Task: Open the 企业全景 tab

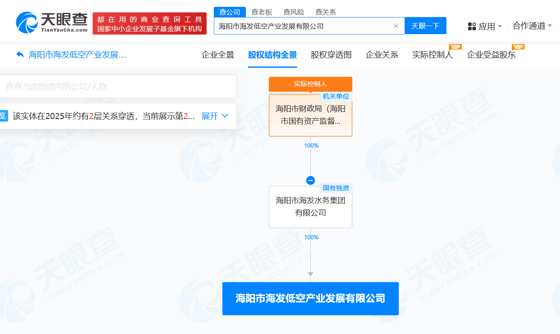Action: click(218, 55)
